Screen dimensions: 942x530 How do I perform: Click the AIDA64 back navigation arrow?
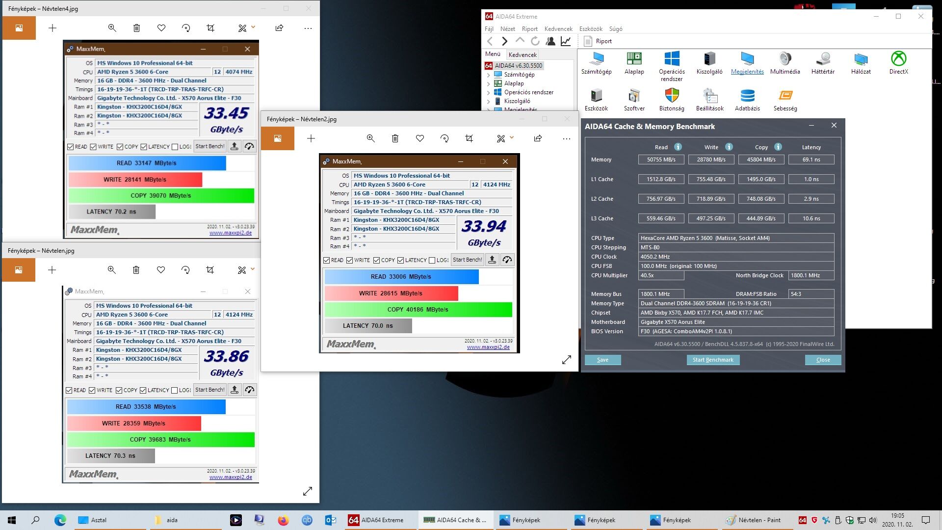click(x=490, y=41)
